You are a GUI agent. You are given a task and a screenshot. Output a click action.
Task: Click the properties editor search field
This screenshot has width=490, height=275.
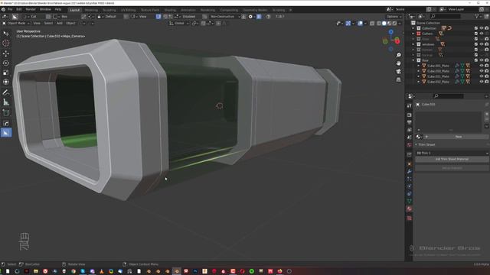449,96
